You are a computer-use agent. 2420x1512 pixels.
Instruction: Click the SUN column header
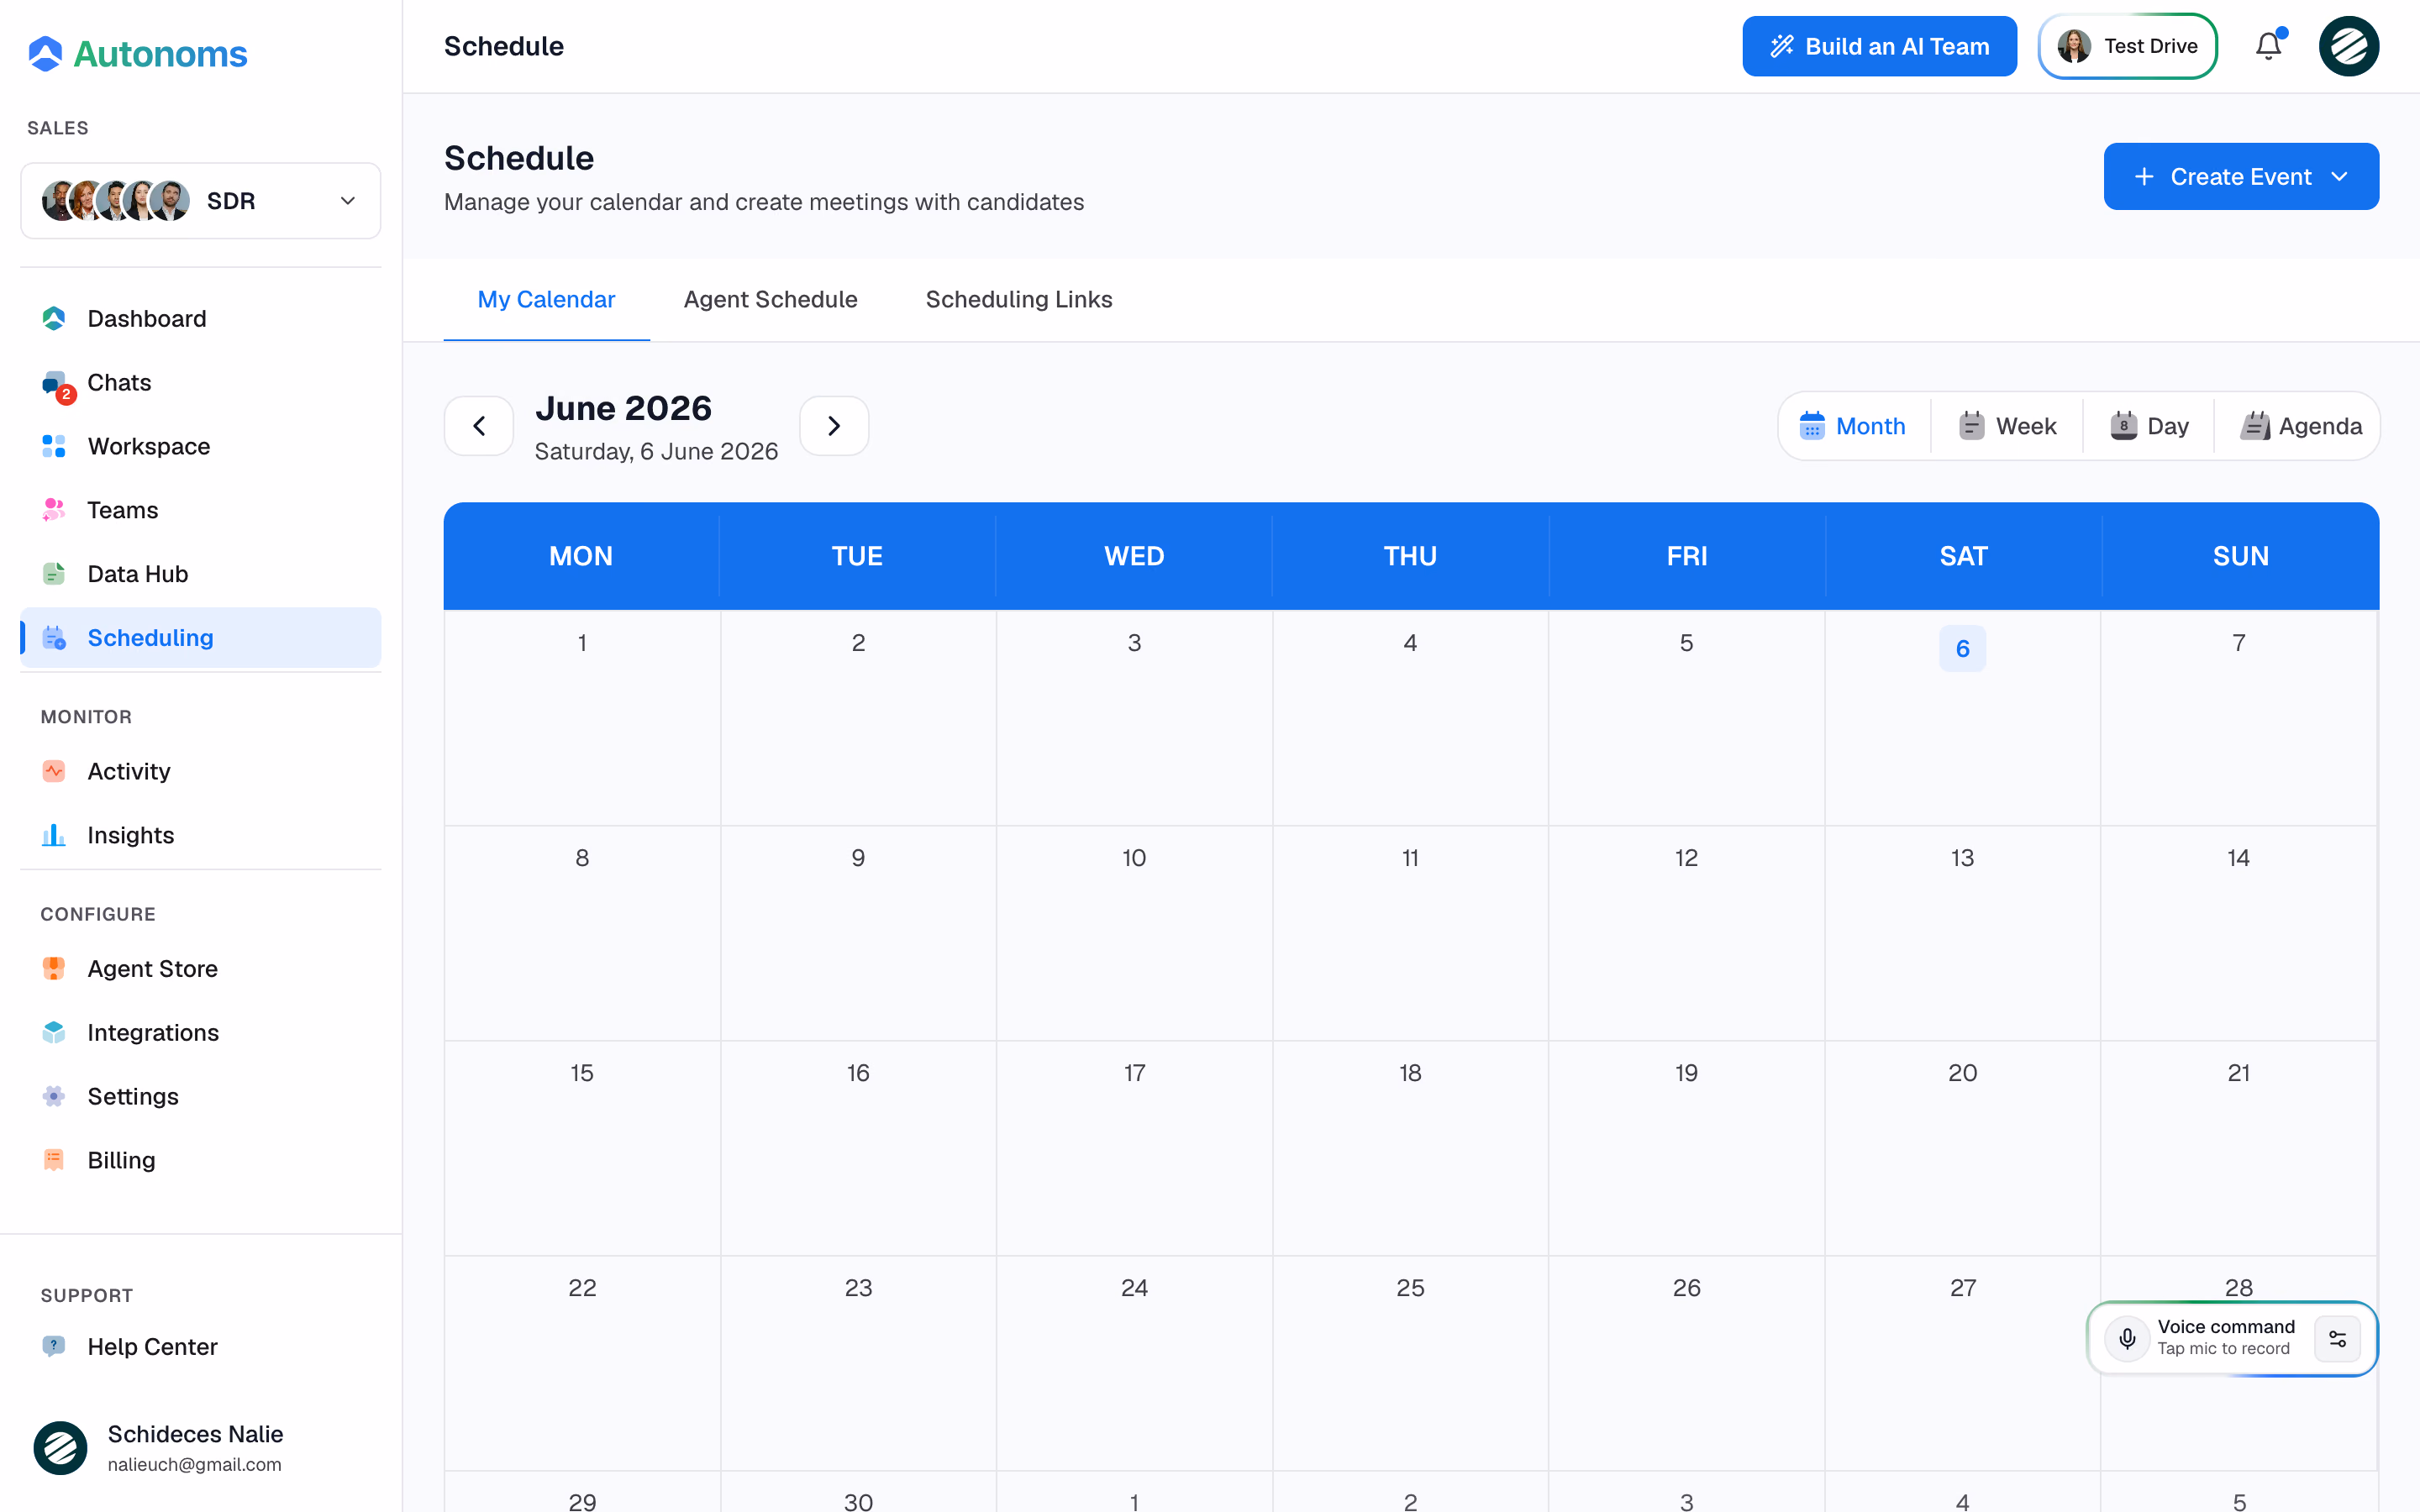coord(2240,556)
